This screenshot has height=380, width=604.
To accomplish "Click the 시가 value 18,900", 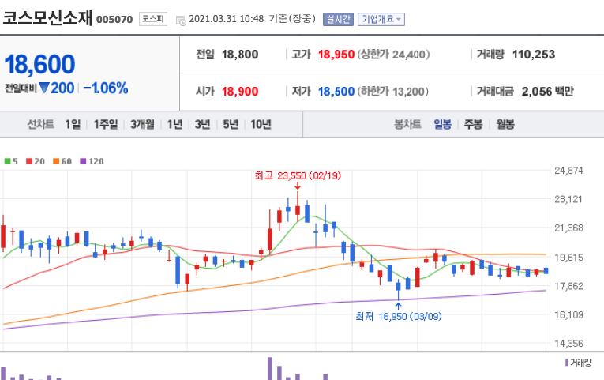I will pos(240,92).
